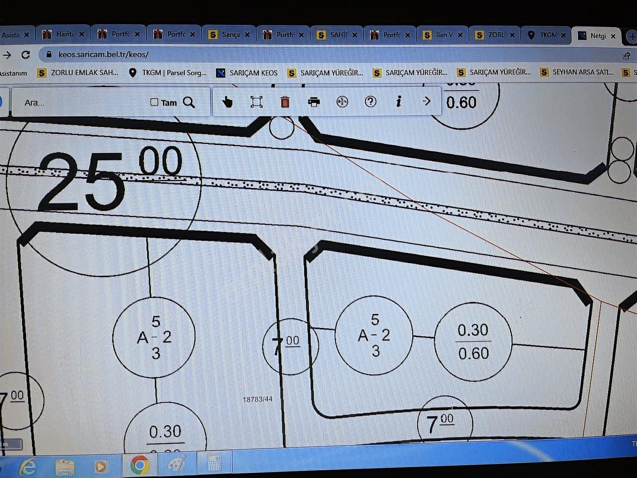Select the pan hand tool
Viewport: 637px width, 478px height.
(227, 102)
